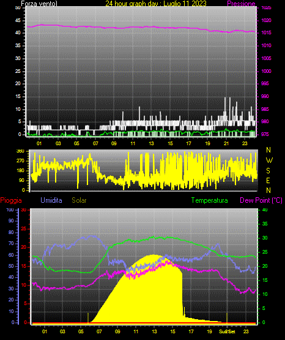Click the 40 value on temperature axis
This screenshot has width=285, height=340.
(x=265, y=210)
